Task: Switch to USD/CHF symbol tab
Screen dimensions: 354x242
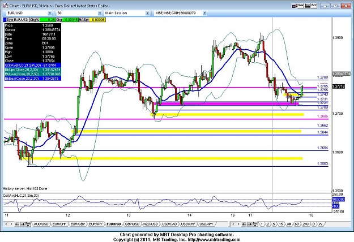Action: click(x=188, y=224)
